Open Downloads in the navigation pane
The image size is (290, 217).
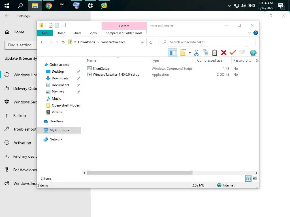pos(60,78)
